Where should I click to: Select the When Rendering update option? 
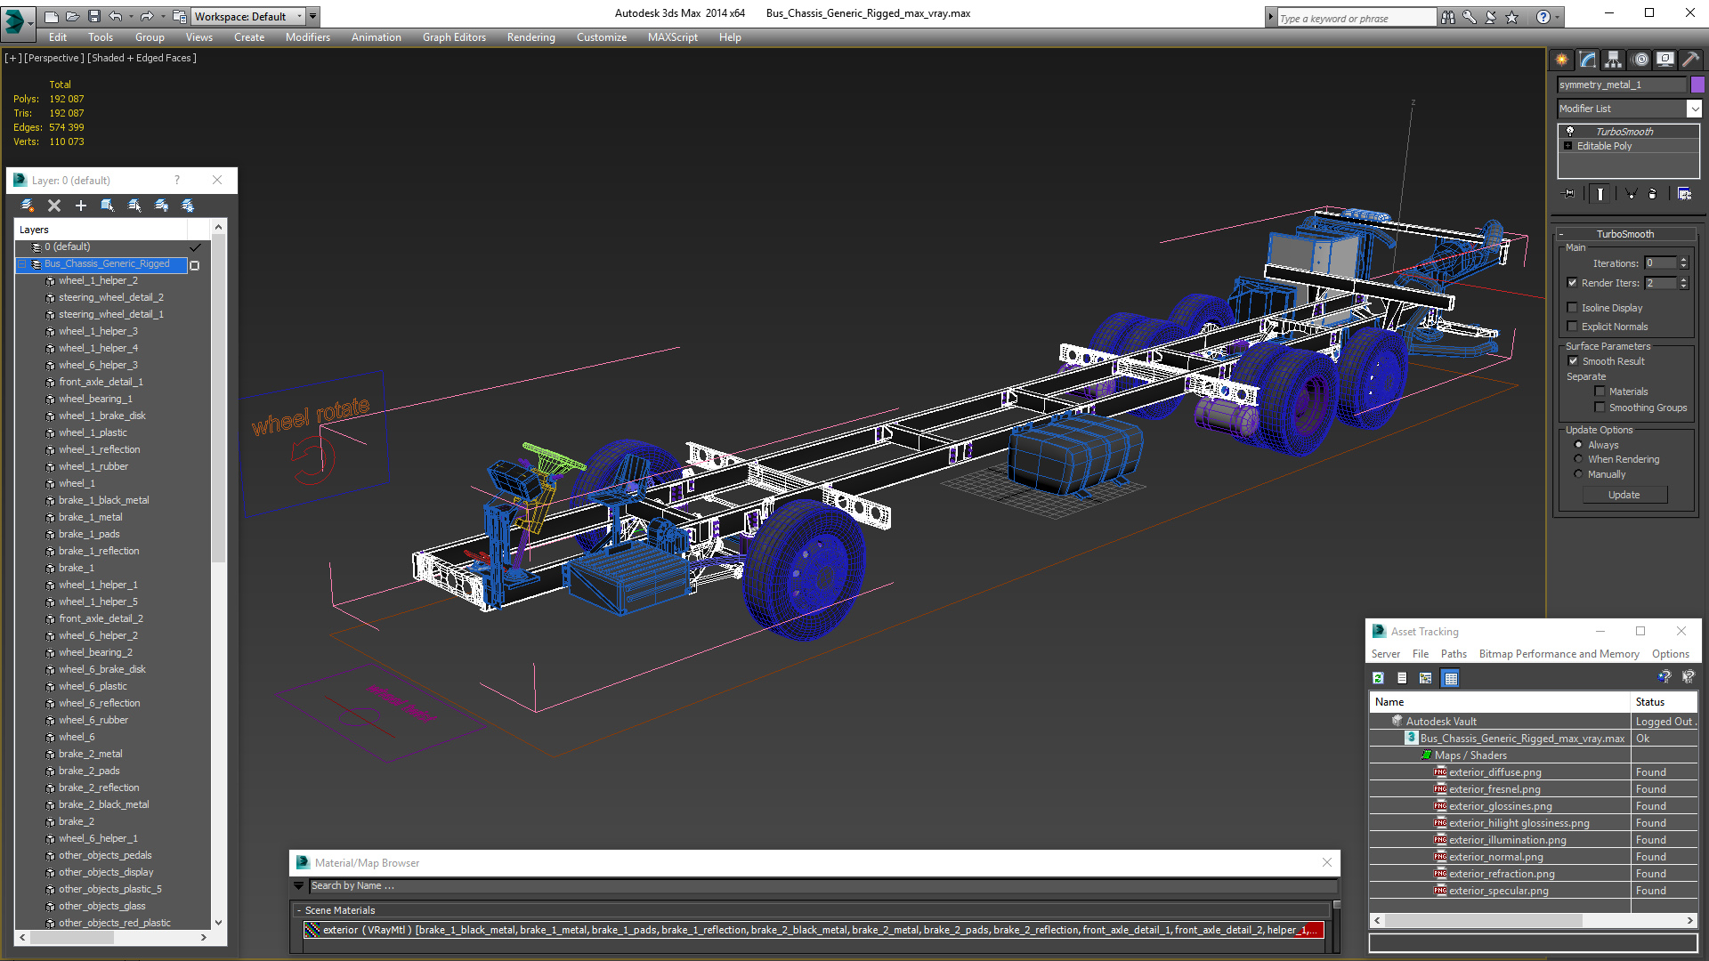(1579, 459)
